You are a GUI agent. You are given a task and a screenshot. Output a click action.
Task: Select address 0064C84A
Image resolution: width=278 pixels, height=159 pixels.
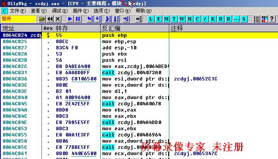pyautogui.click(x=15, y=110)
